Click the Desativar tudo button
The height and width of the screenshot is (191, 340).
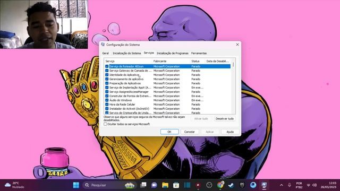pyautogui.click(x=224, y=119)
